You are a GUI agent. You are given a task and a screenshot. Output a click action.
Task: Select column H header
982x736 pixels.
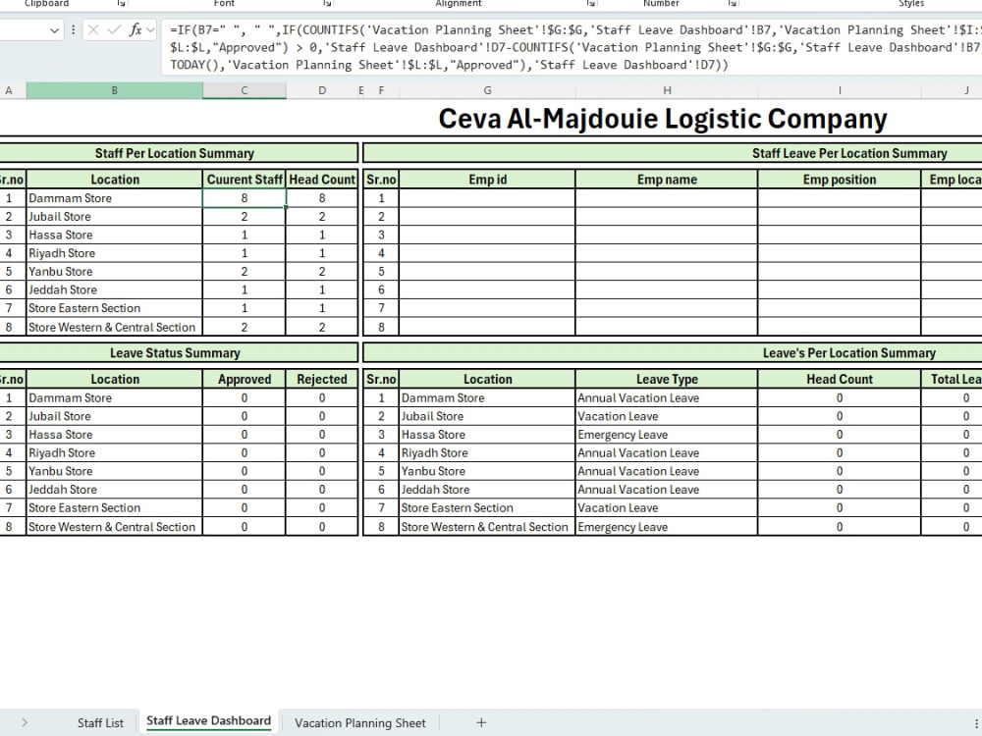pyautogui.click(x=667, y=90)
